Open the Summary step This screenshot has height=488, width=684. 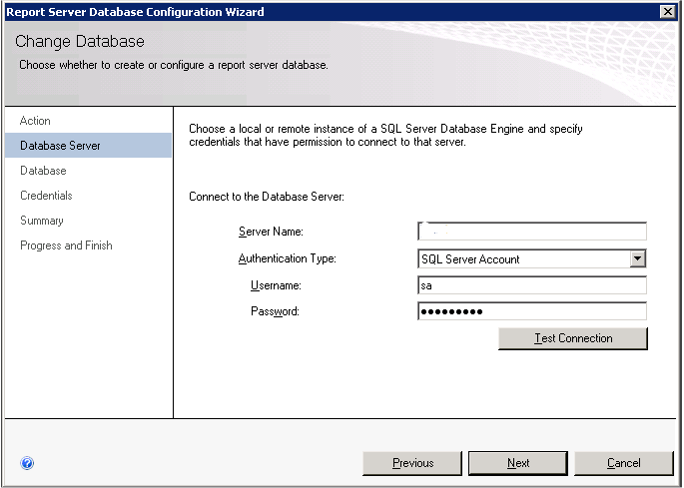click(x=42, y=221)
